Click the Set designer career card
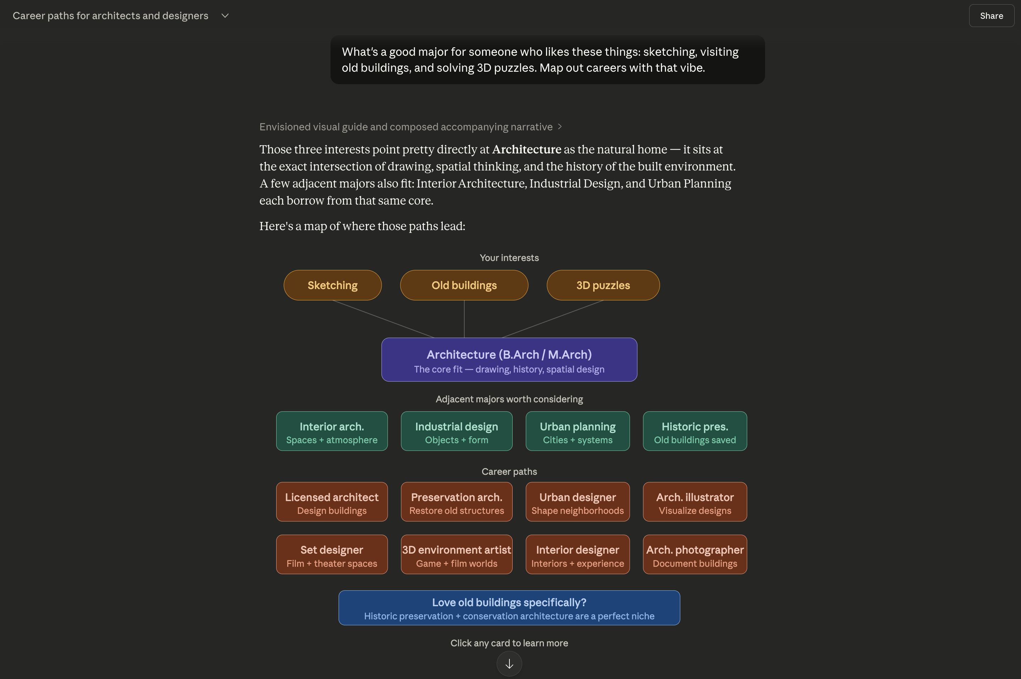The width and height of the screenshot is (1021, 679). (x=332, y=555)
